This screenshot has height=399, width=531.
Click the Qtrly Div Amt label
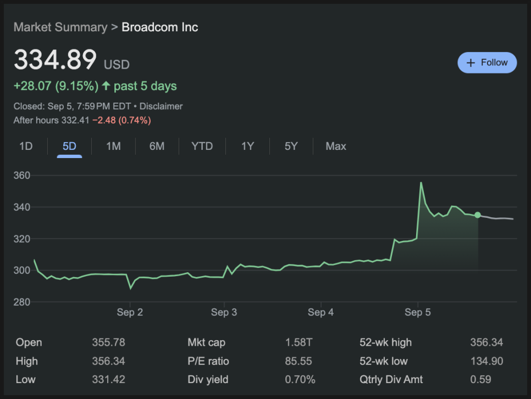pyautogui.click(x=391, y=379)
